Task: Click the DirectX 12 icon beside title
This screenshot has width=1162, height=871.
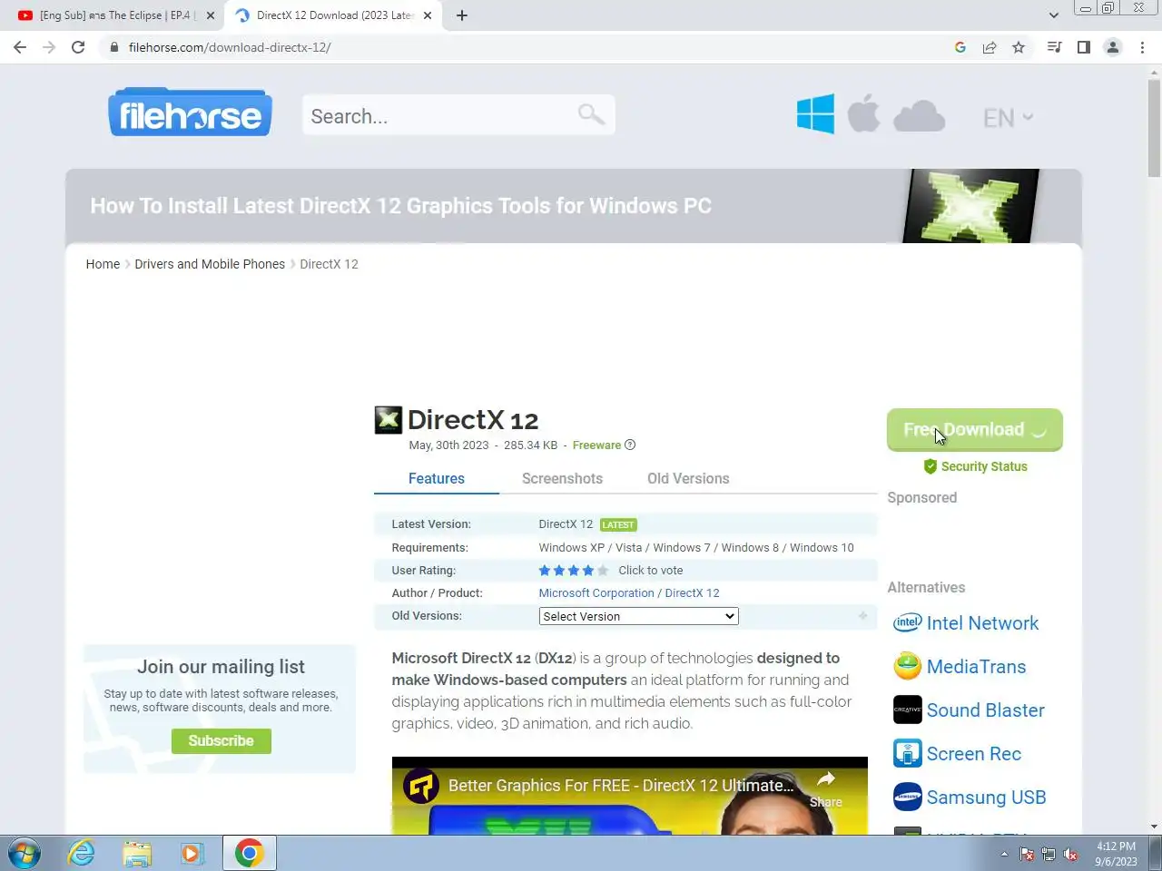Action: pyautogui.click(x=389, y=420)
